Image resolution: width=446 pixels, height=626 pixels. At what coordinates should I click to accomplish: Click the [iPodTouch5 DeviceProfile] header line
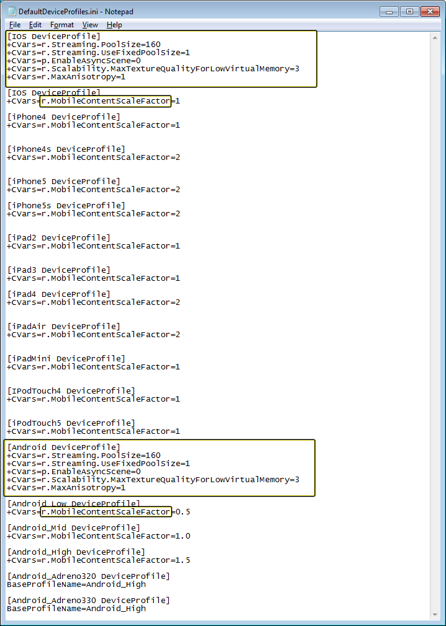71,423
